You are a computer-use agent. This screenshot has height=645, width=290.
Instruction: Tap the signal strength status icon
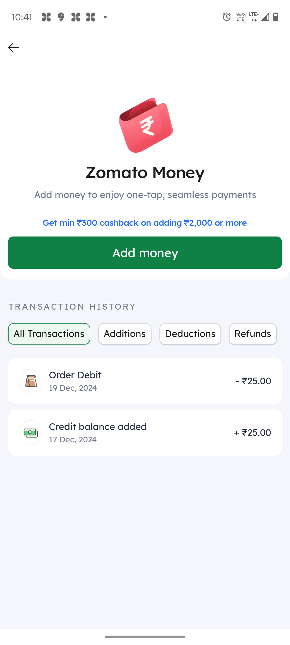click(265, 17)
